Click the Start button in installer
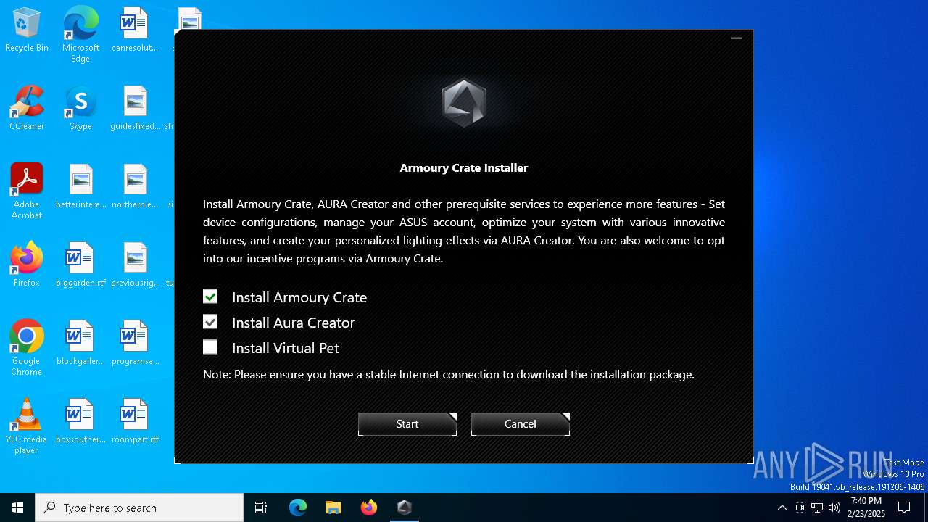The width and height of the screenshot is (928, 522). 407,424
